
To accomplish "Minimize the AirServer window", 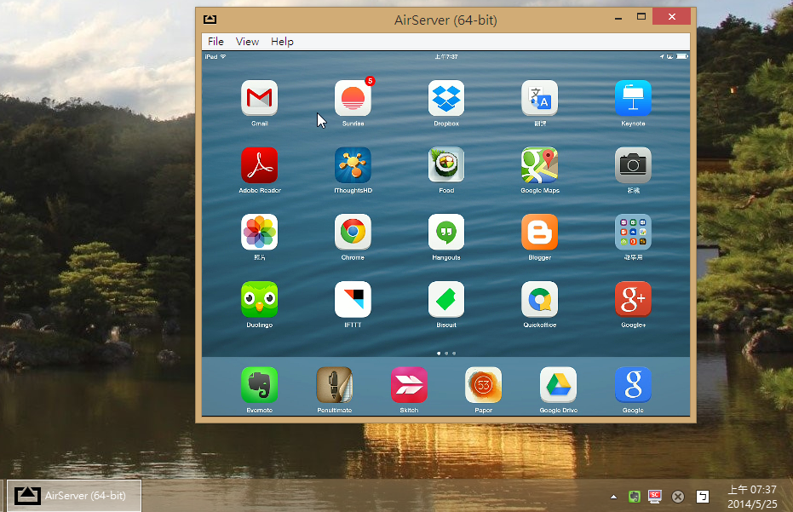I will tap(618, 18).
